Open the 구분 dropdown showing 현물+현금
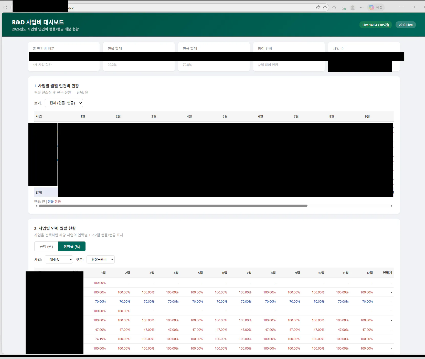The width and height of the screenshot is (425, 359). 101,259
